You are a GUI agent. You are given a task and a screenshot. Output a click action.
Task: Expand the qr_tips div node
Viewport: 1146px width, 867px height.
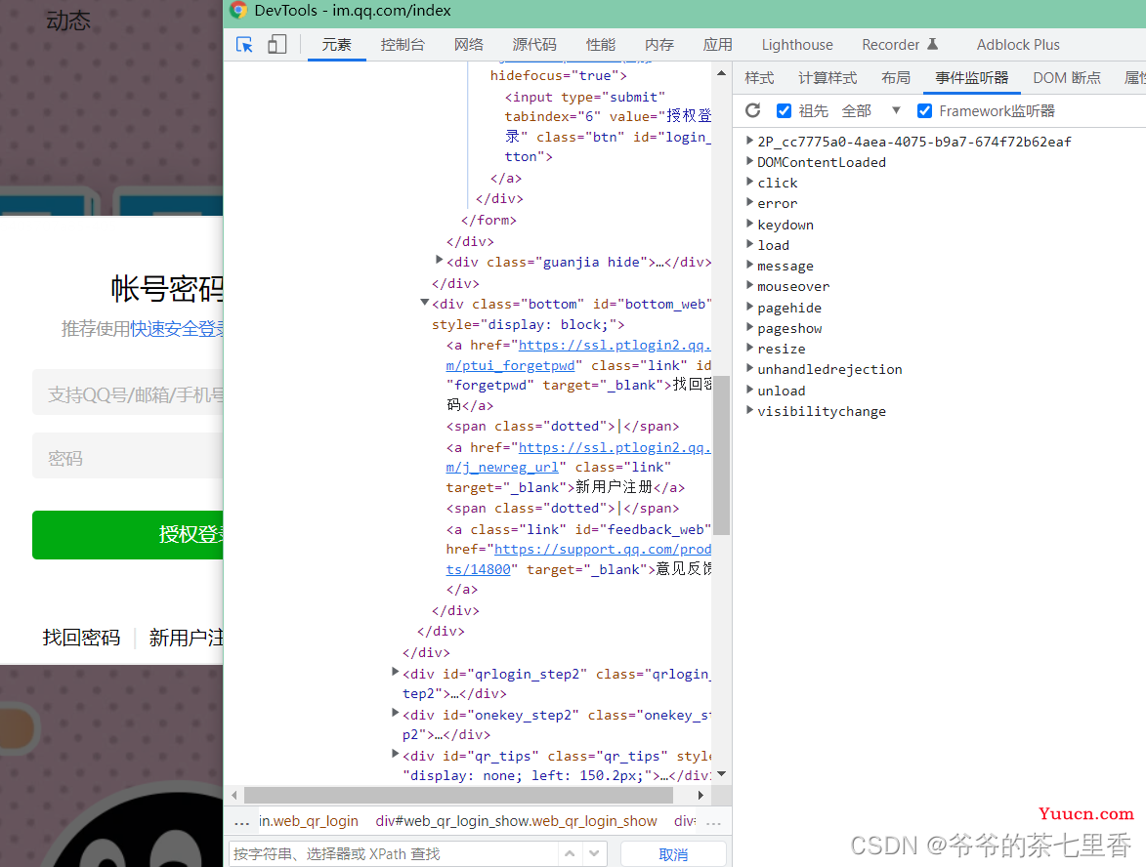395,754
